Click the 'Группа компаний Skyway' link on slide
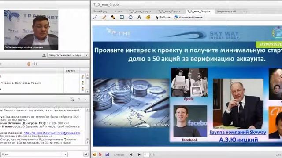Viewport: 282px width, 158px height. (x=237, y=132)
